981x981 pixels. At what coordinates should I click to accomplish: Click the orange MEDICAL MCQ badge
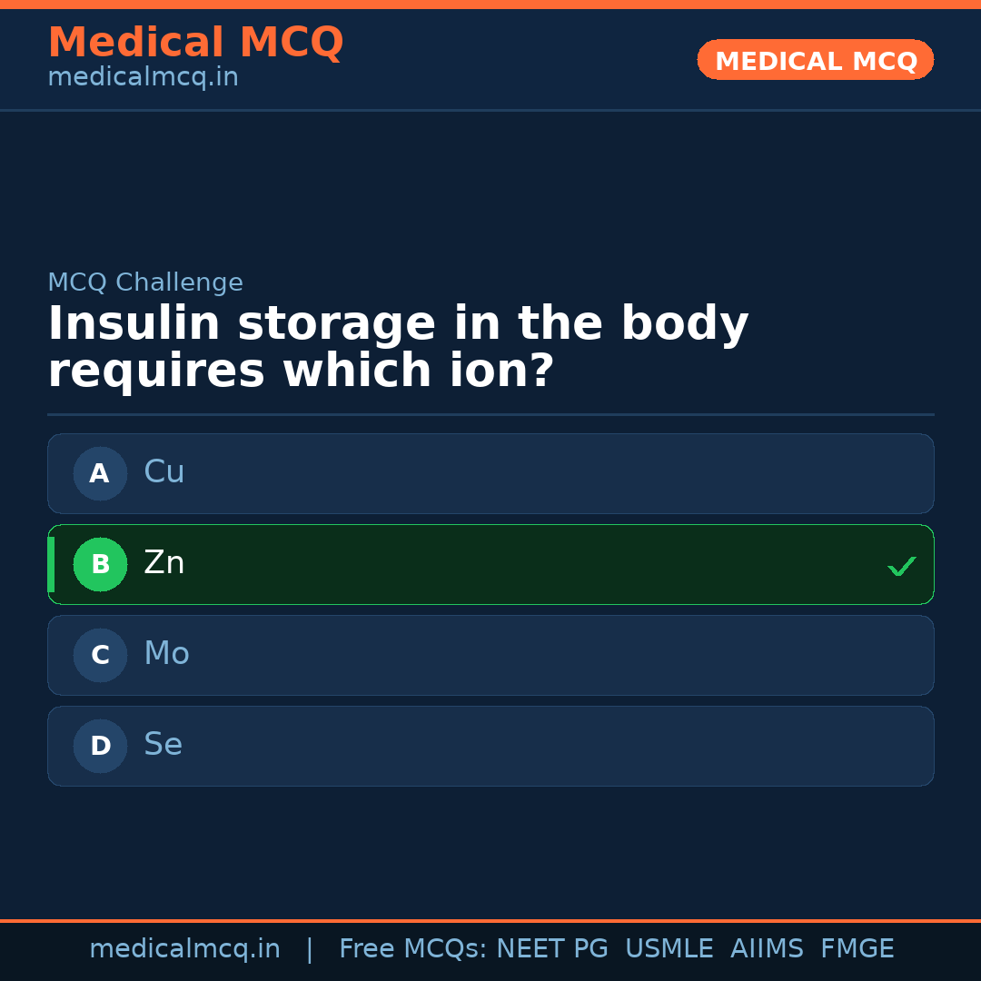(x=816, y=61)
